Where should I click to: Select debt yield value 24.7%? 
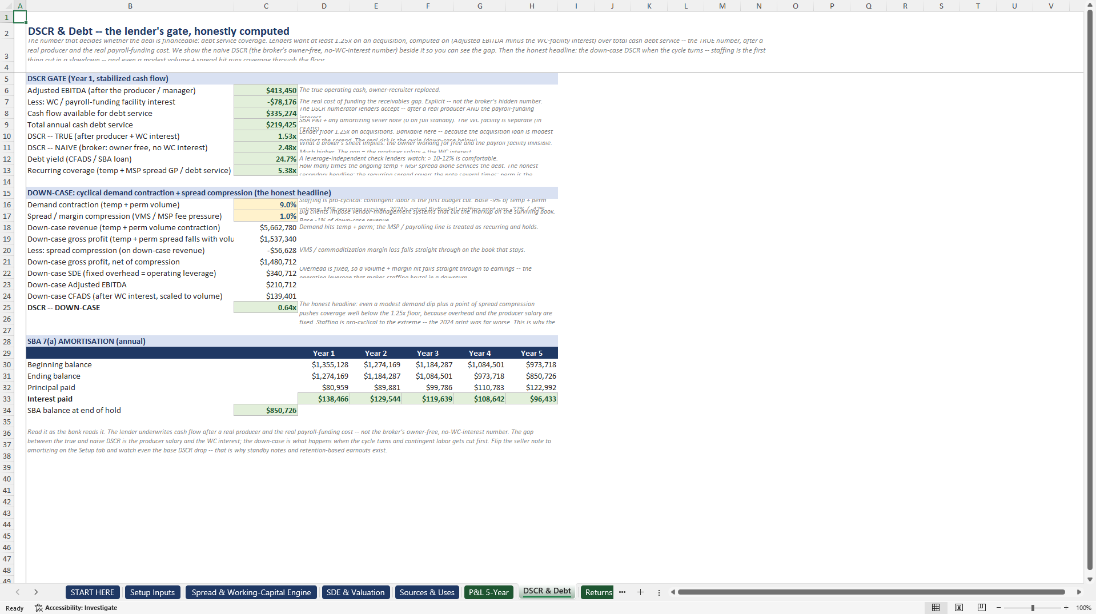[x=266, y=159]
